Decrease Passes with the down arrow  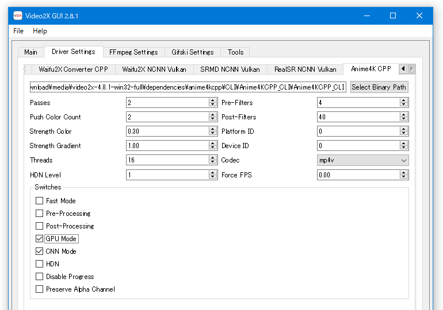click(213, 105)
